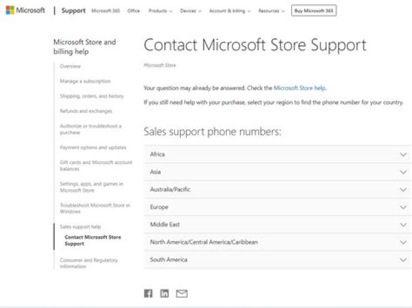Open Payment options and updates link
Viewport: 412px width, 308px height.
pyautogui.click(x=93, y=147)
